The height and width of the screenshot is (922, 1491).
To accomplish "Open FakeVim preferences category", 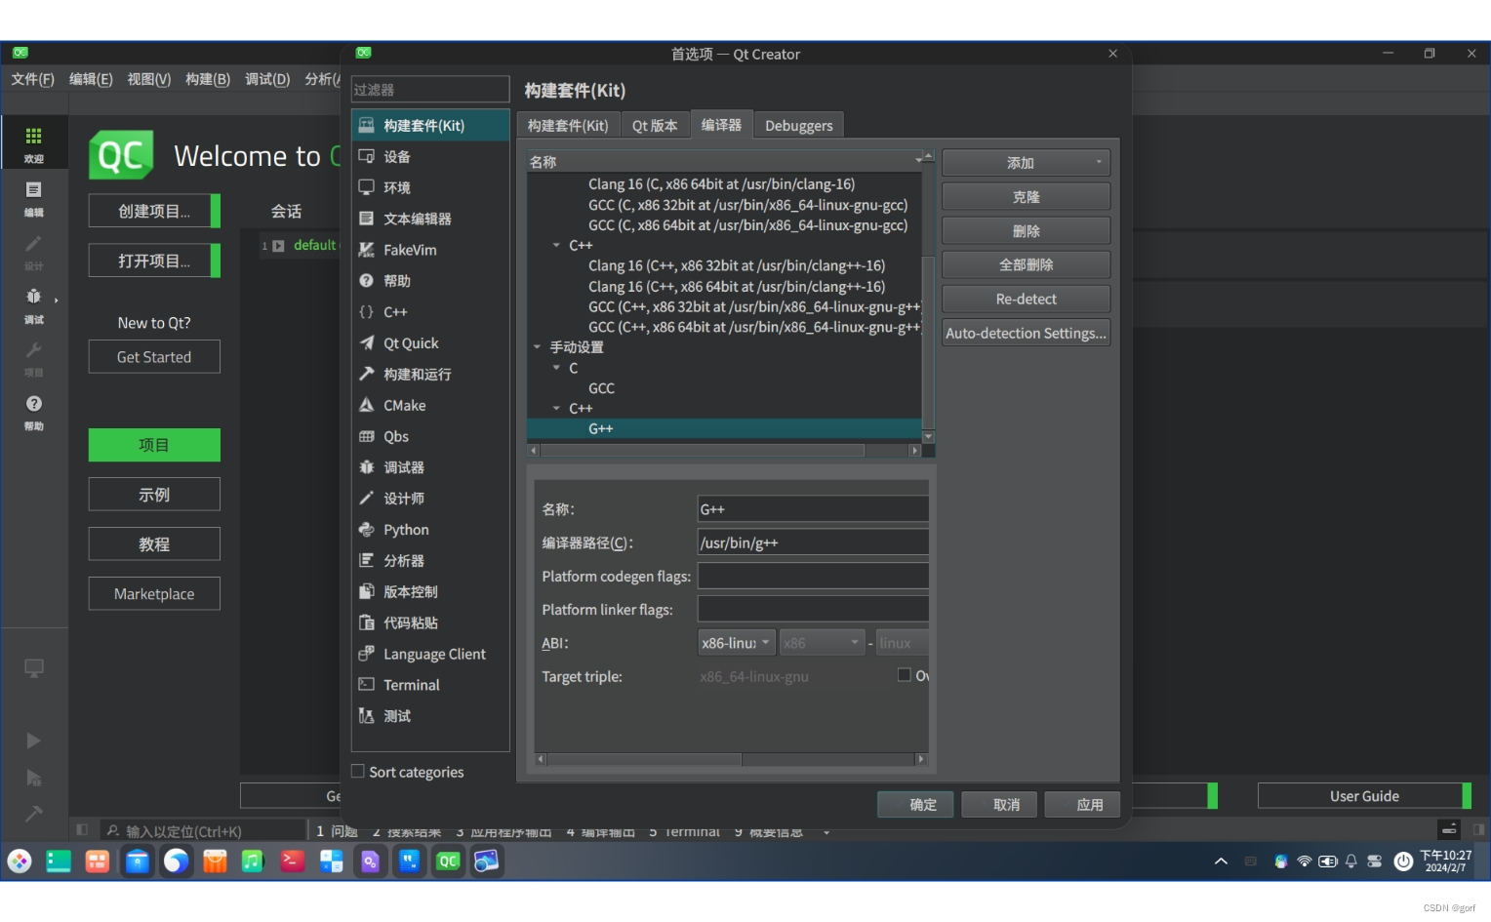I will coord(430,250).
